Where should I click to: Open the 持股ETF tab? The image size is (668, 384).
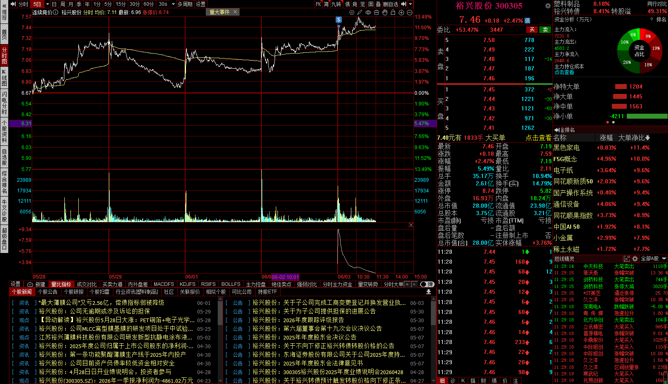pyautogui.click(x=267, y=292)
